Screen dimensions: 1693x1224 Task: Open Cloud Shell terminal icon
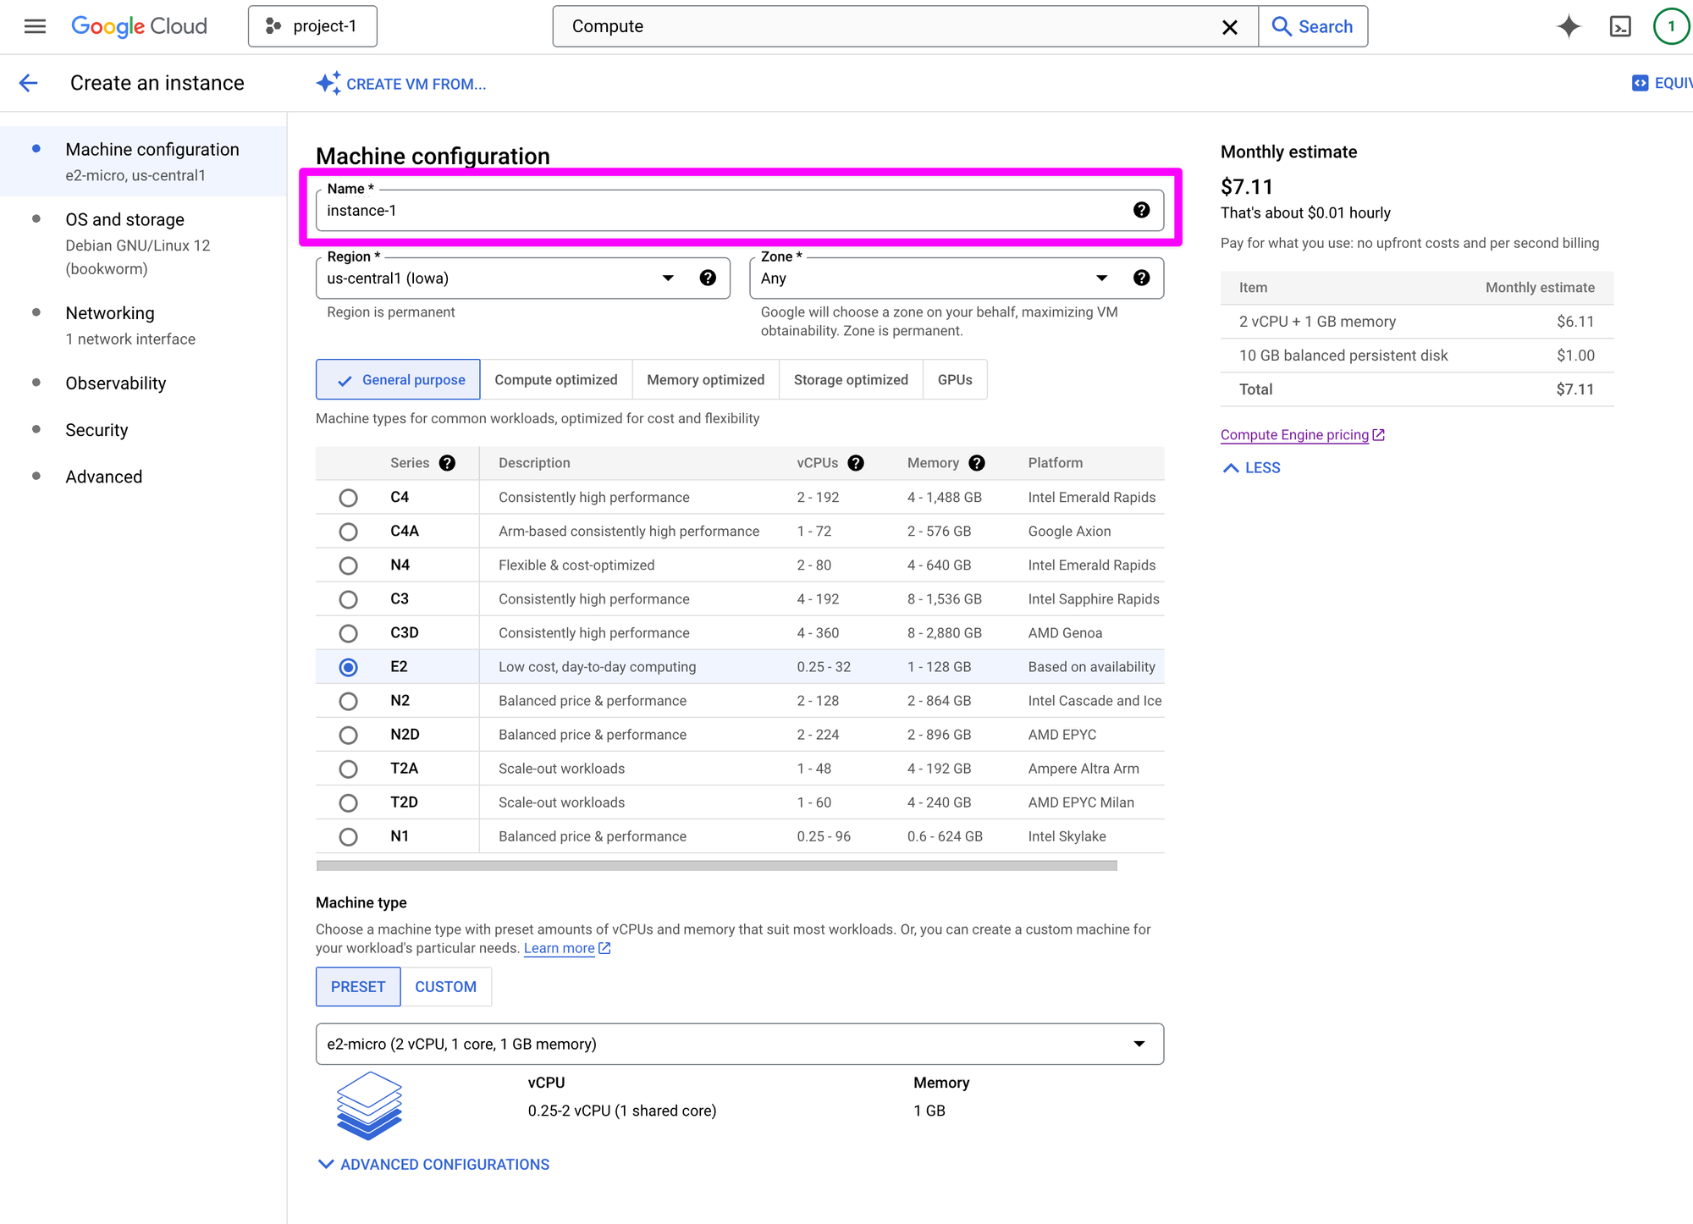click(1619, 26)
